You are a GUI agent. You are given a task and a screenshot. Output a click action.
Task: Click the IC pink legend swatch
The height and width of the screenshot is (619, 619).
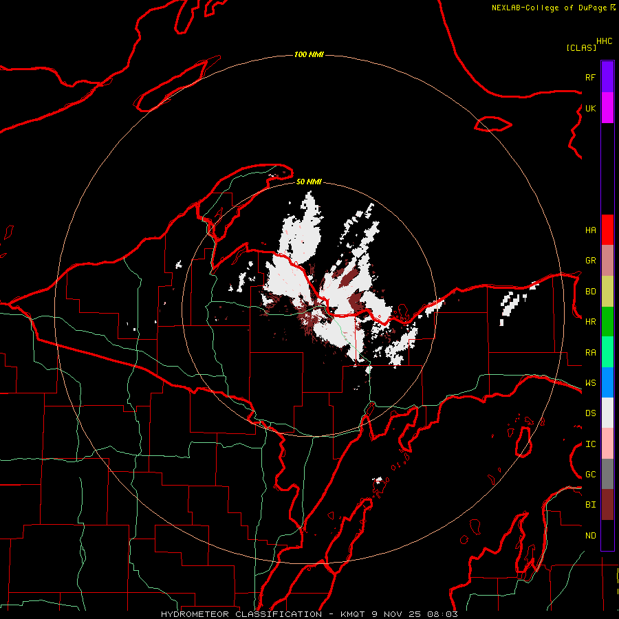pyautogui.click(x=607, y=444)
